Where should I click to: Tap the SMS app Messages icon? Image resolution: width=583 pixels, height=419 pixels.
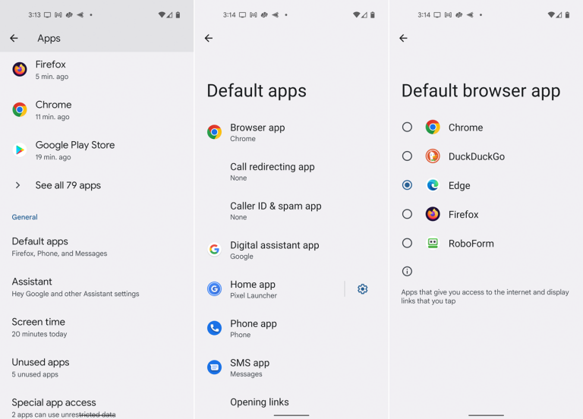(214, 367)
